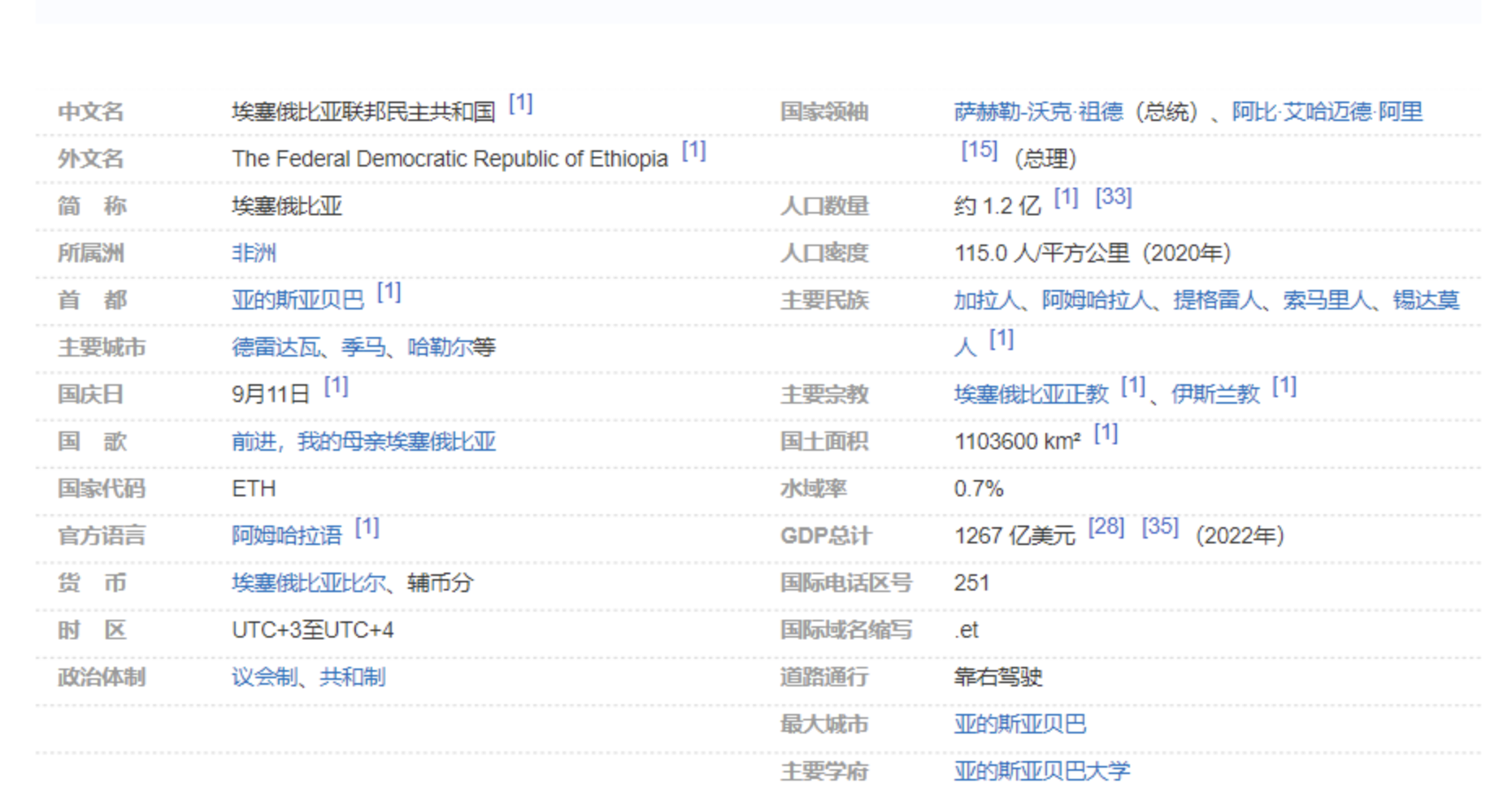Open the 哈勒尔 city link
The image size is (1512, 809).
point(440,348)
